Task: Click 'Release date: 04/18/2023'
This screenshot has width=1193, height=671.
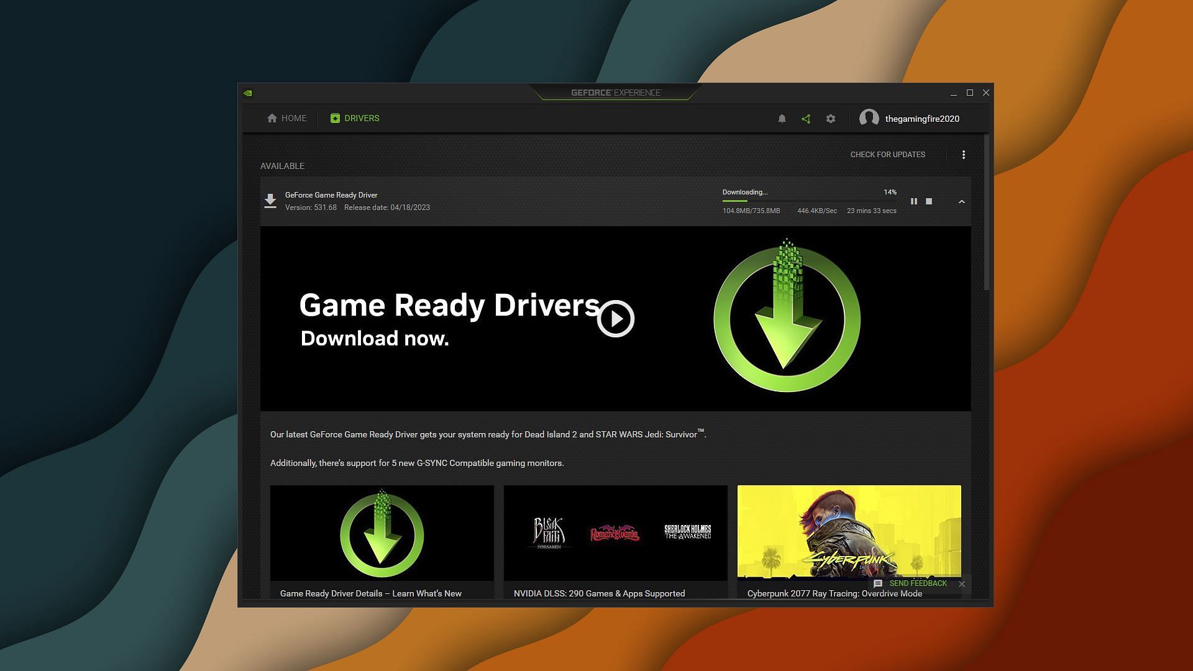Action: tap(387, 208)
